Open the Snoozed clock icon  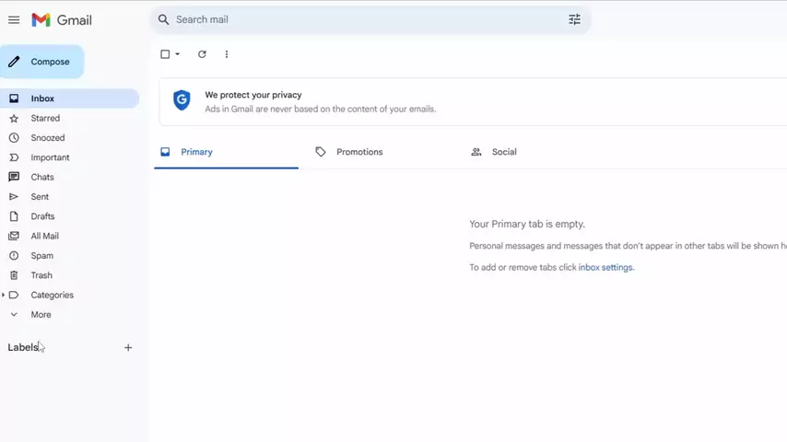click(14, 138)
